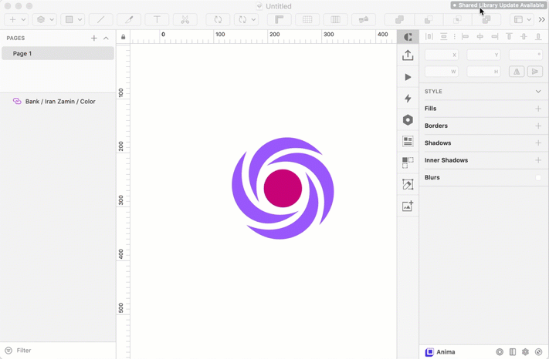Toggle the grid icon in toolbar
549x359 pixels.
click(307, 19)
